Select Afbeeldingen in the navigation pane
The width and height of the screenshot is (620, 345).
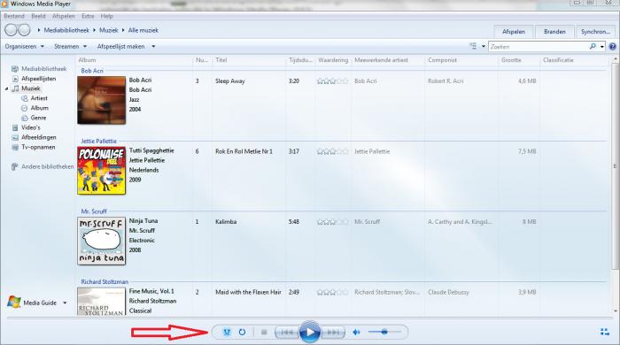tap(34, 137)
